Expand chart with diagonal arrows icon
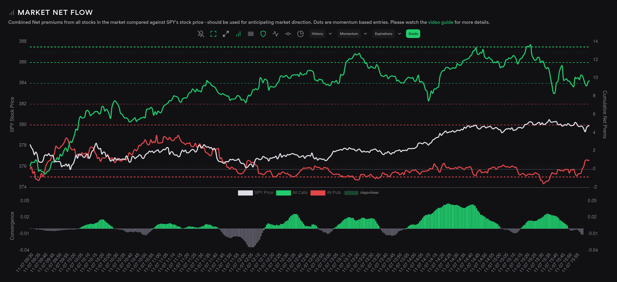The image size is (617, 282). click(x=226, y=34)
